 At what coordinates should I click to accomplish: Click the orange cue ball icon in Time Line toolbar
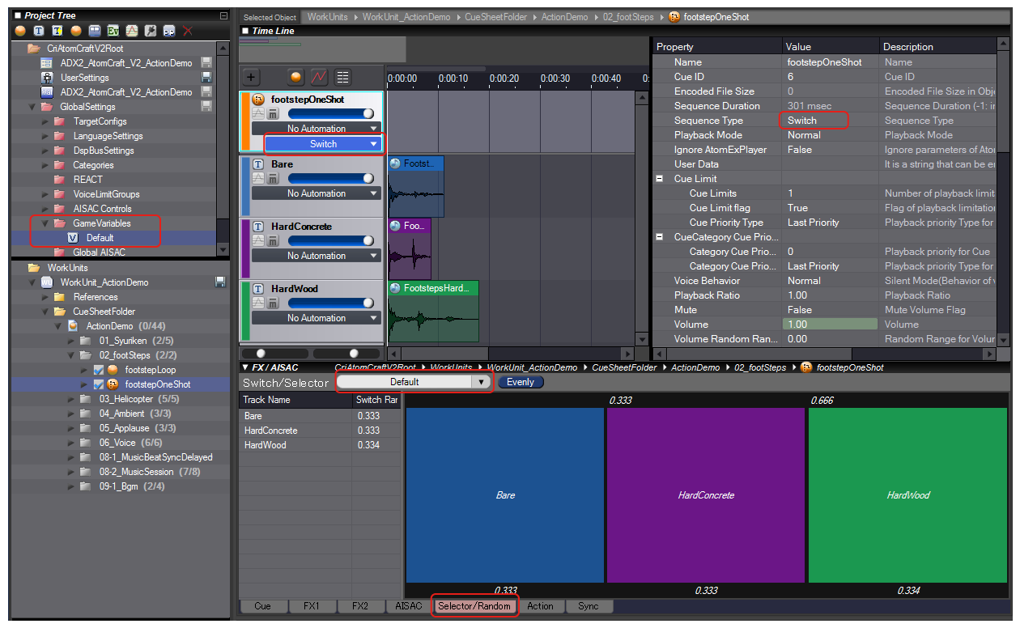297,78
